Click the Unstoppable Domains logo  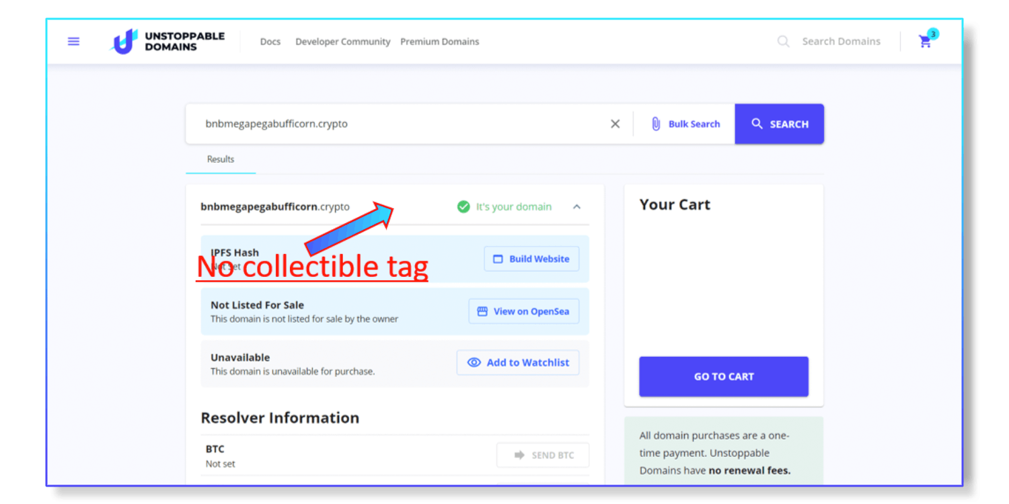coord(168,42)
